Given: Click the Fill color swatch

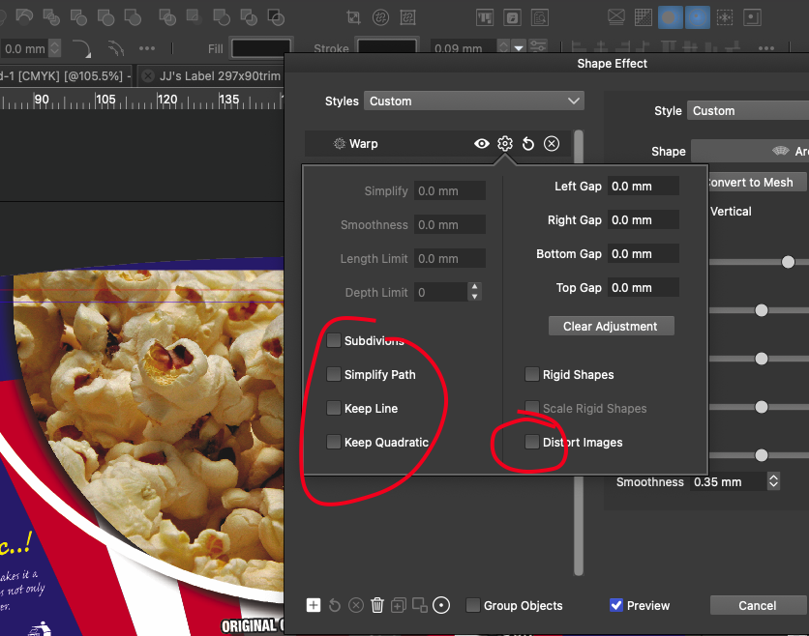Looking at the screenshot, I should [x=262, y=48].
